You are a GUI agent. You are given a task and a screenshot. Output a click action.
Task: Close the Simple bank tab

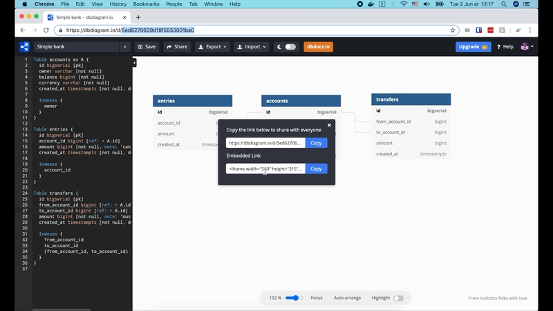point(124,17)
